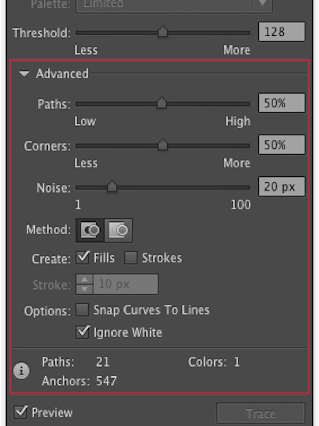Screen dimensions: 319x426
Task: Toggle the Strokes checkbox
Action: (131, 258)
